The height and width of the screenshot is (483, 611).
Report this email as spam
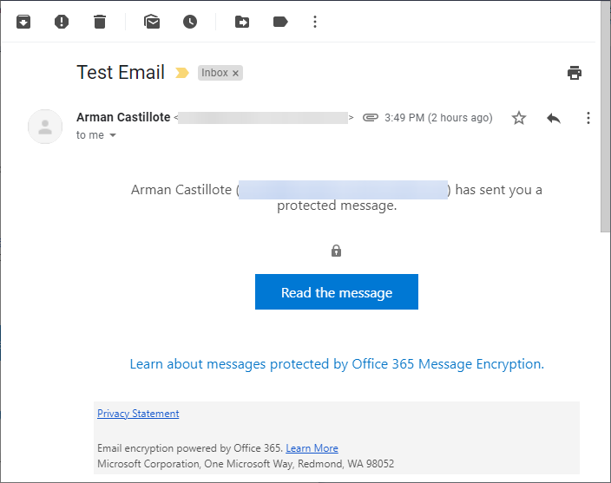tap(62, 22)
